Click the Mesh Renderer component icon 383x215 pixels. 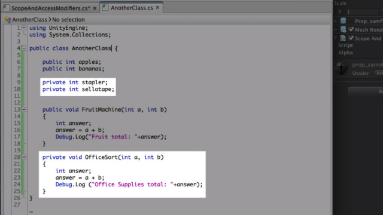tap(343, 29)
